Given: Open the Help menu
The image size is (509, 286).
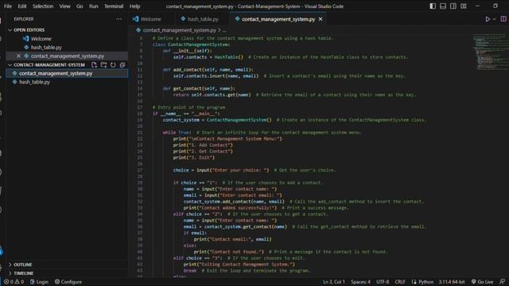Looking at the screenshot, I should pos(134,6).
